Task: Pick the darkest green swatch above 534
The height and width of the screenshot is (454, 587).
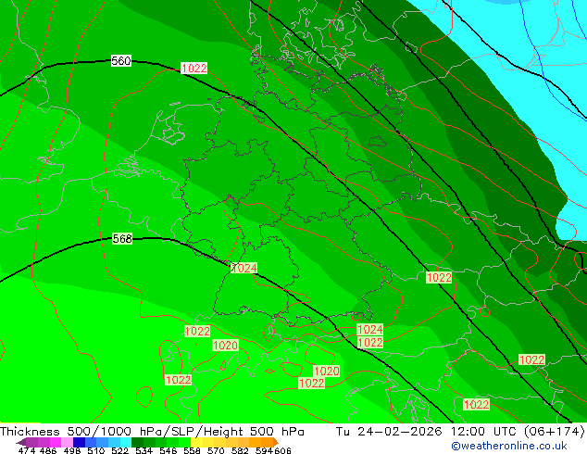Action: tap(137, 442)
